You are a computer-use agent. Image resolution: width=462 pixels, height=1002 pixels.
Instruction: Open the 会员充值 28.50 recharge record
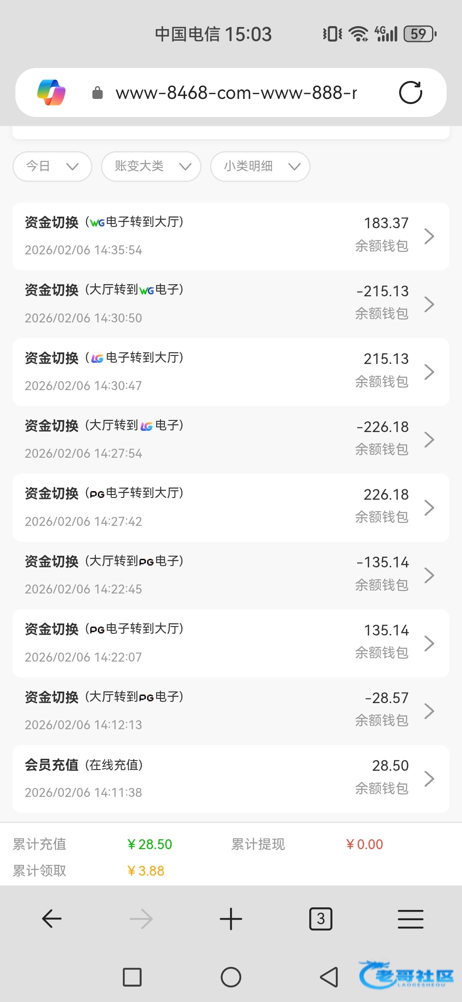[x=231, y=778]
